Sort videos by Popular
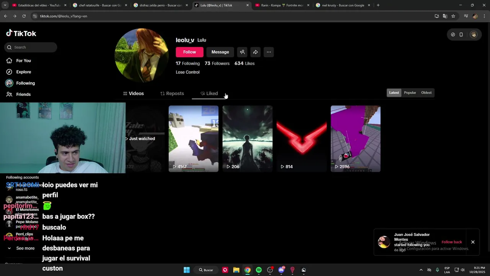 pos(410,93)
